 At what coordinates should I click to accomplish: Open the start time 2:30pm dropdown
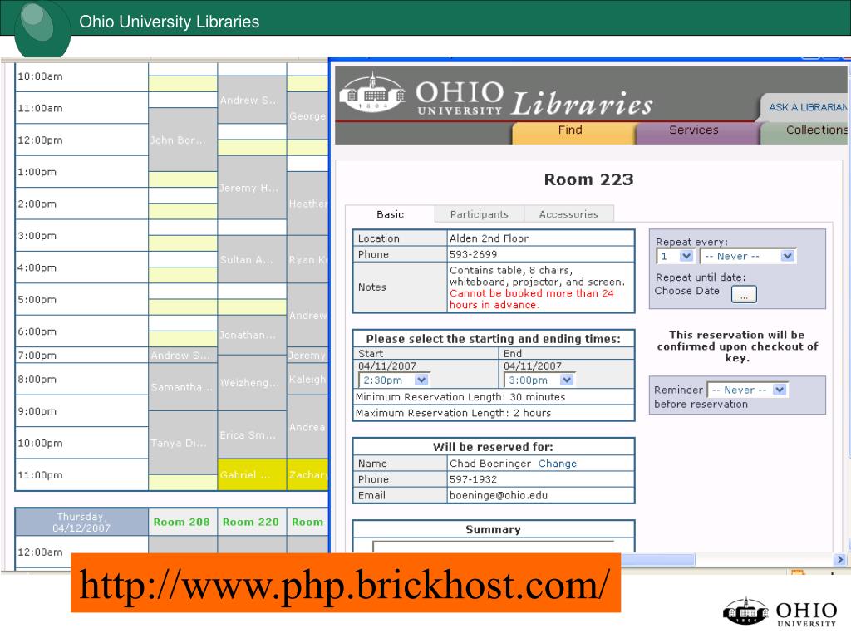click(394, 380)
